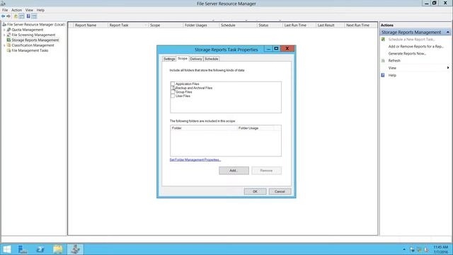Open the Help menu in menu bar
Image resolution: width=453 pixels, height=255 pixels.
40,10
